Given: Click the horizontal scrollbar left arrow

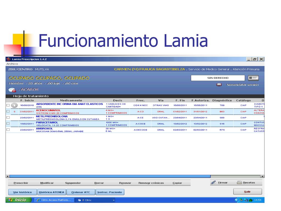Looking at the screenshot, I should click(8, 176).
